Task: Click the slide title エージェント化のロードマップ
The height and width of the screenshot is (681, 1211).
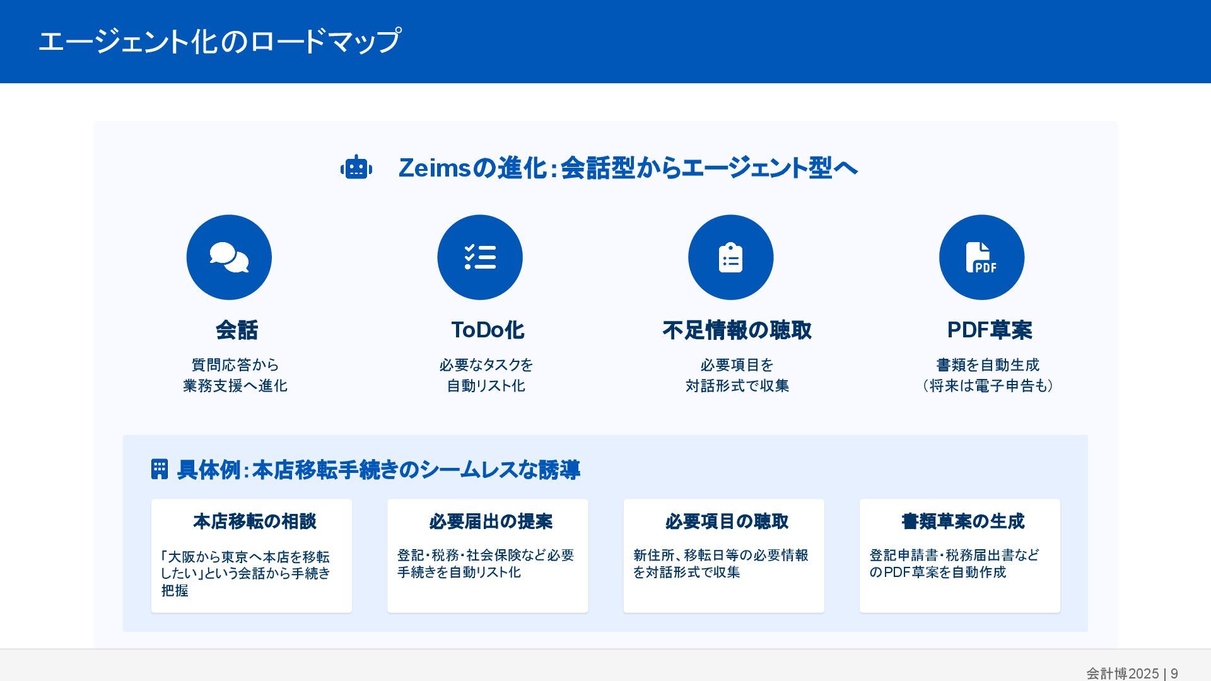Action: [219, 42]
